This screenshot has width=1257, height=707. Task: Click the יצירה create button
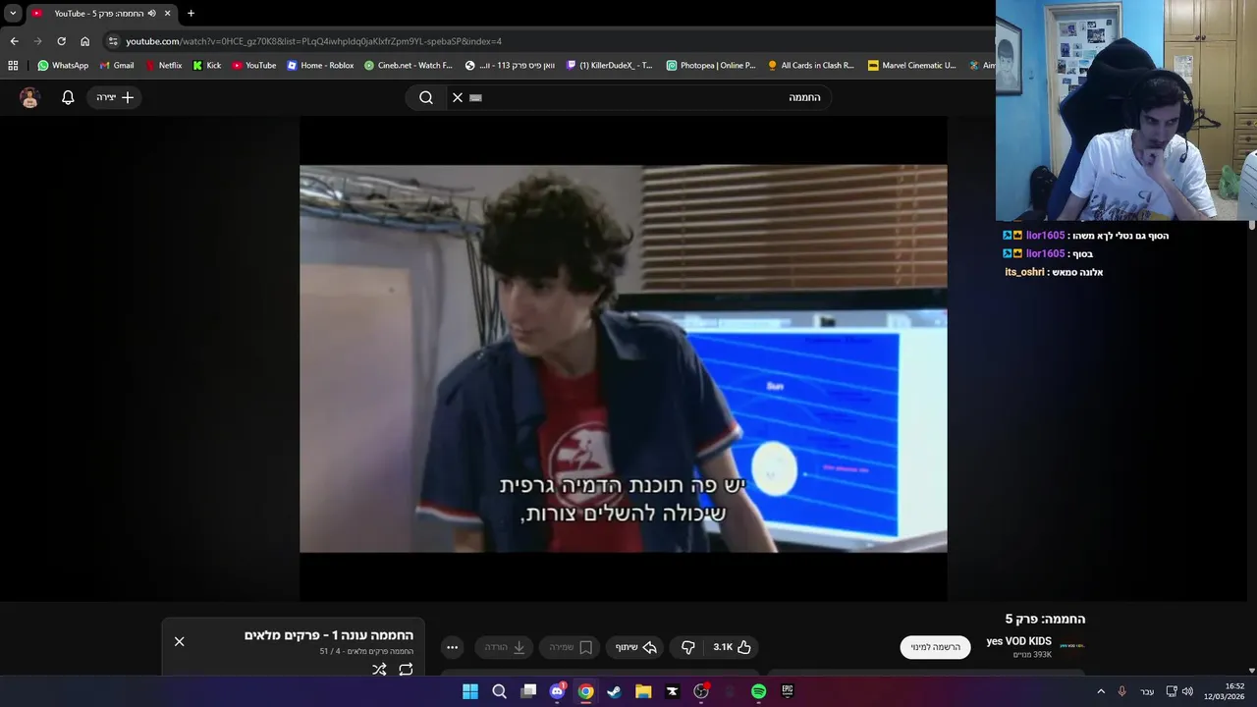tap(115, 97)
